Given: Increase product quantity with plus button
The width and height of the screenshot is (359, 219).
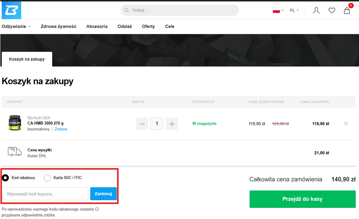Looking at the screenshot, I should pos(172,124).
